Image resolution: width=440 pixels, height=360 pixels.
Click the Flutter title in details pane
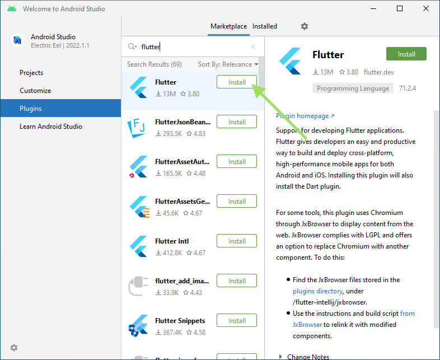point(327,55)
